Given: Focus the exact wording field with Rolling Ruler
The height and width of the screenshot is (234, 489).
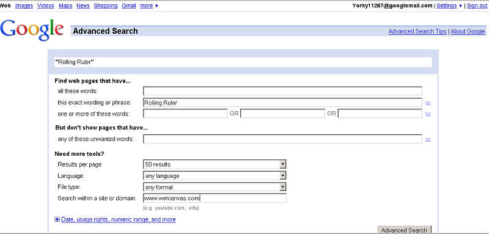Looking at the screenshot, I should pyautogui.click(x=282, y=103).
